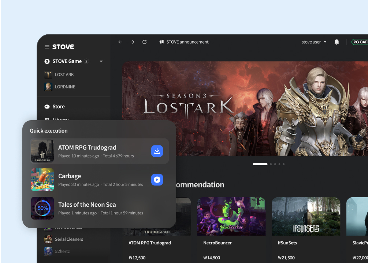
Task: Open the IfSunSets recommendation thumbnail
Action: [306, 216]
